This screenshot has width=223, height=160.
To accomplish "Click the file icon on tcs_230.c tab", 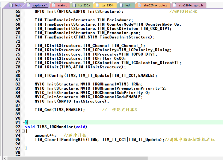I will [x=74, y=5].
